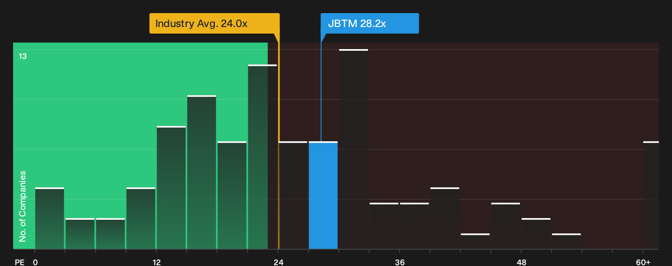Click the tallest bar near PE 30-33
This screenshot has width=672, height=266.
pos(354,149)
